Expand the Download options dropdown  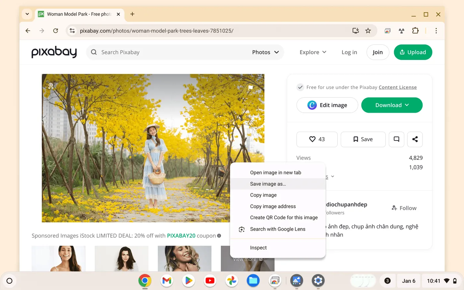point(392,105)
